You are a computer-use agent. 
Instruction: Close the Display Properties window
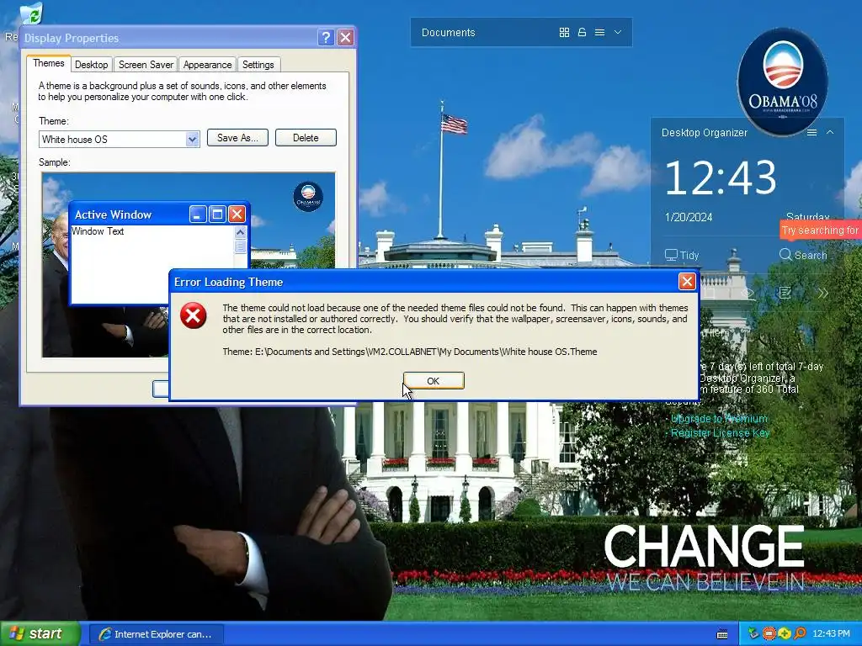[345, 37]
